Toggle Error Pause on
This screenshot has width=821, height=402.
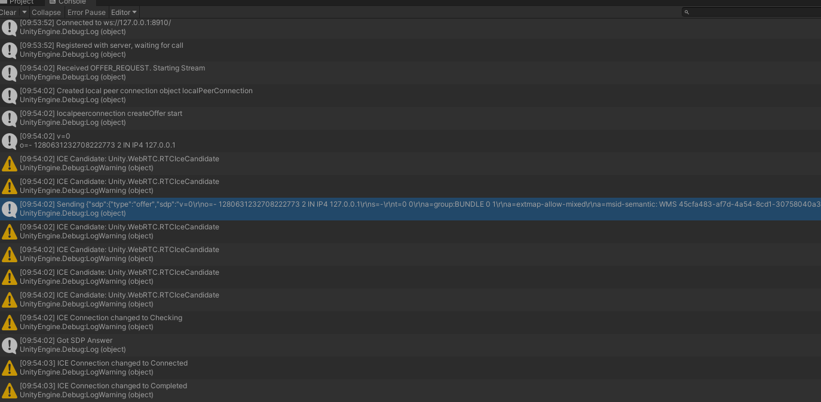86,12
